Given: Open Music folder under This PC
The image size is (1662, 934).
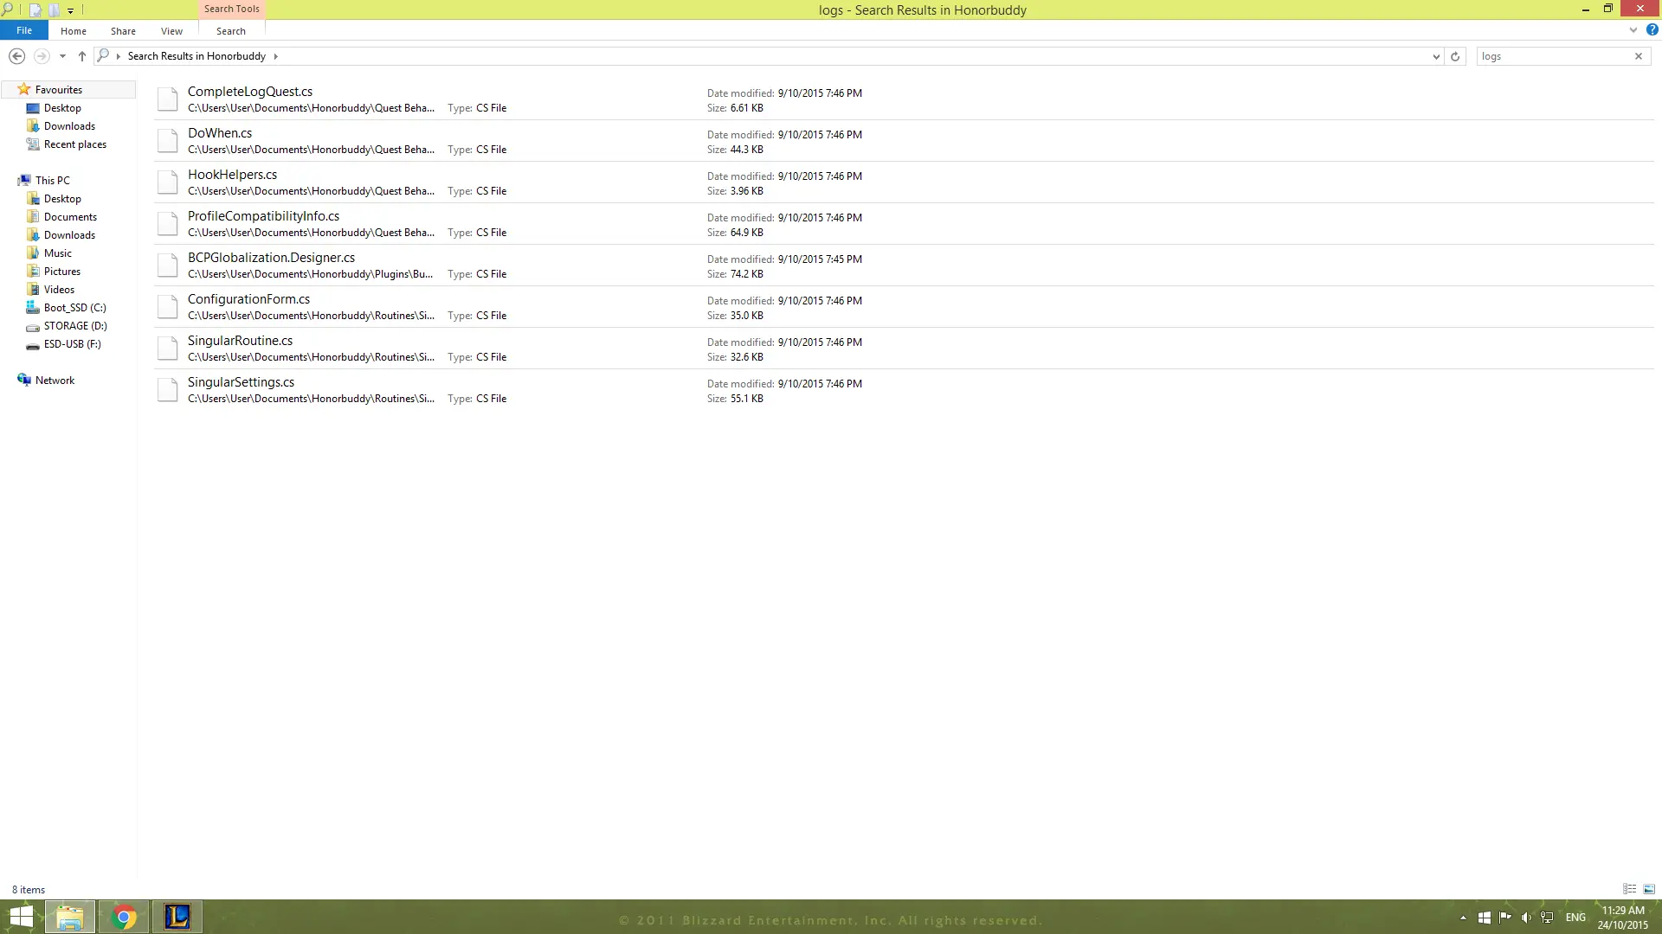Looking at the screenshot, I should click(58, 253).
